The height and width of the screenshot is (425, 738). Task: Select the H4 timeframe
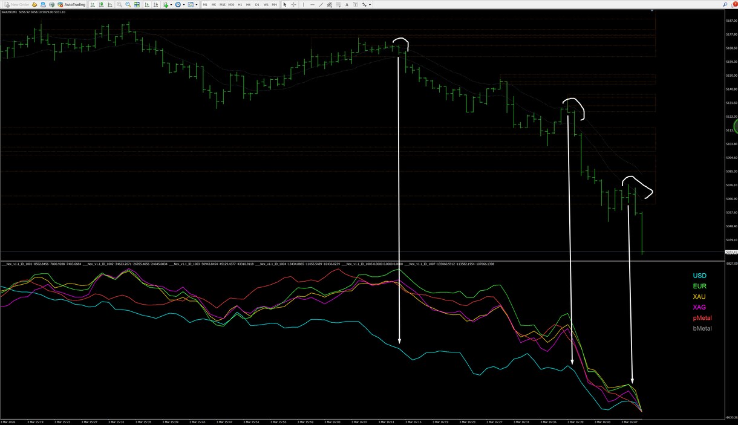(249, 4)
